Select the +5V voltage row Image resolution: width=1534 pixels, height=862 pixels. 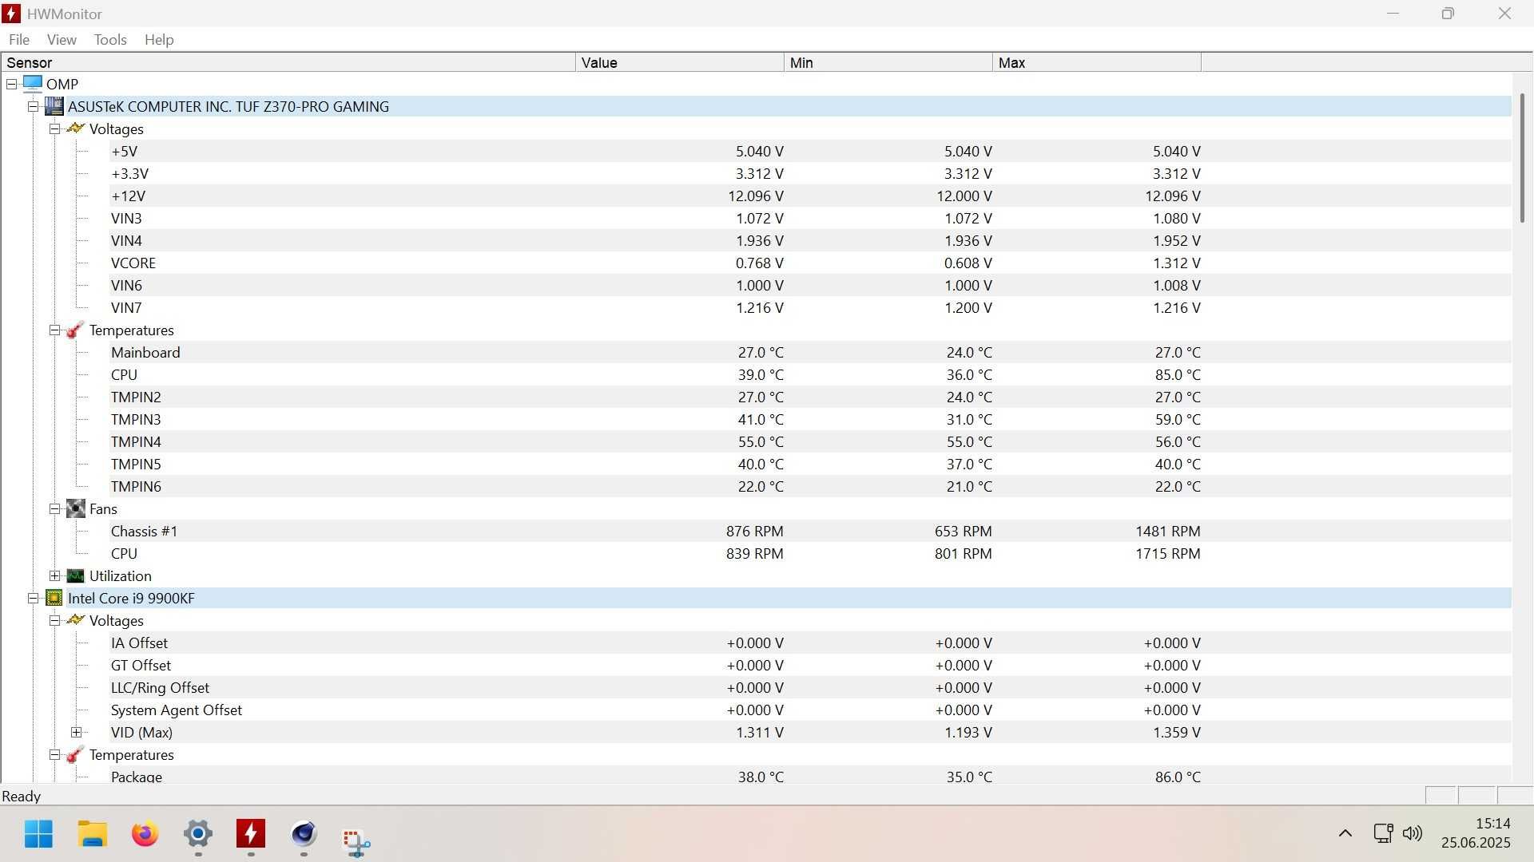(810, 151)
